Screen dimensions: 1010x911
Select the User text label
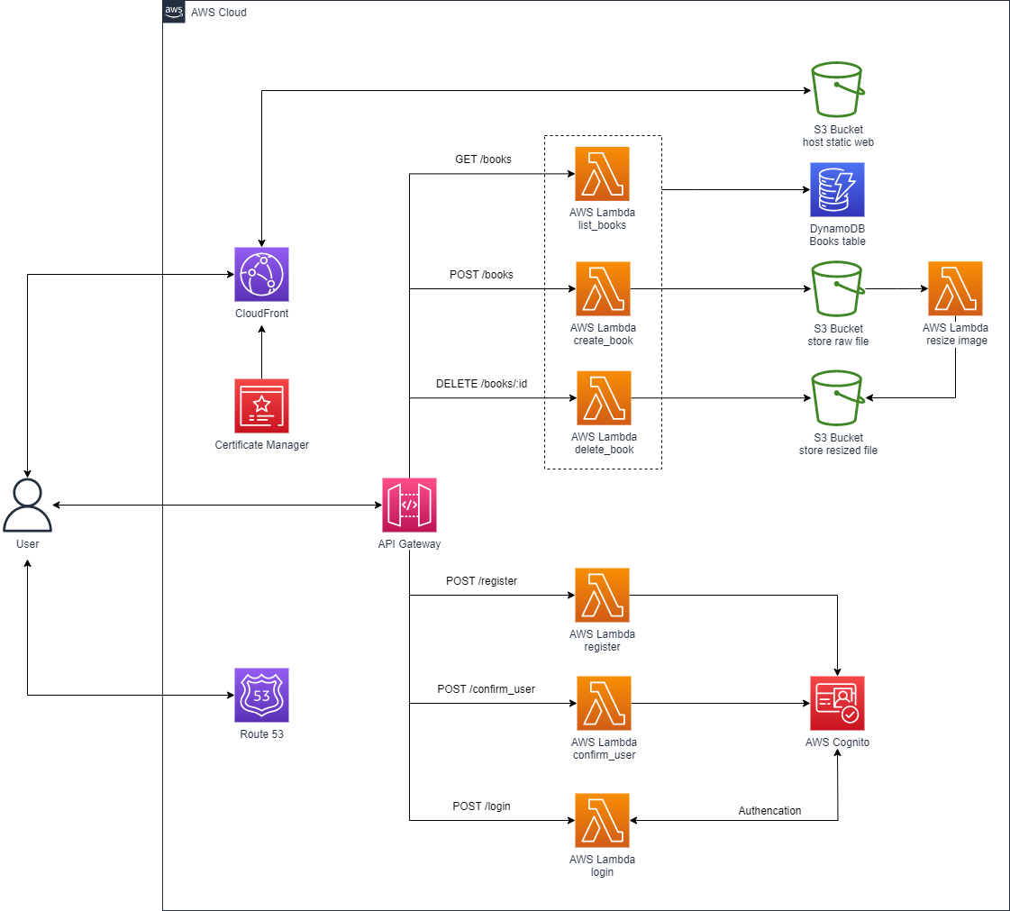coord(27,543)
